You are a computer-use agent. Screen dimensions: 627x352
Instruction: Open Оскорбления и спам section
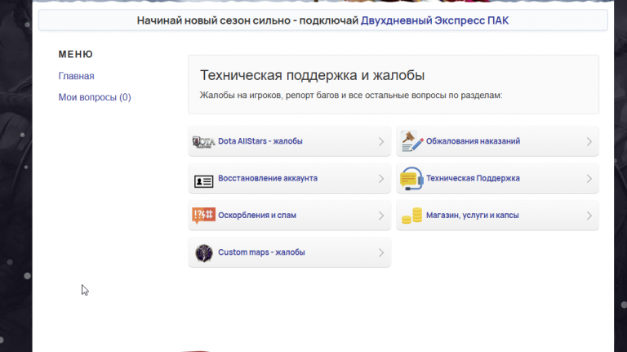[x=290, y=215]
